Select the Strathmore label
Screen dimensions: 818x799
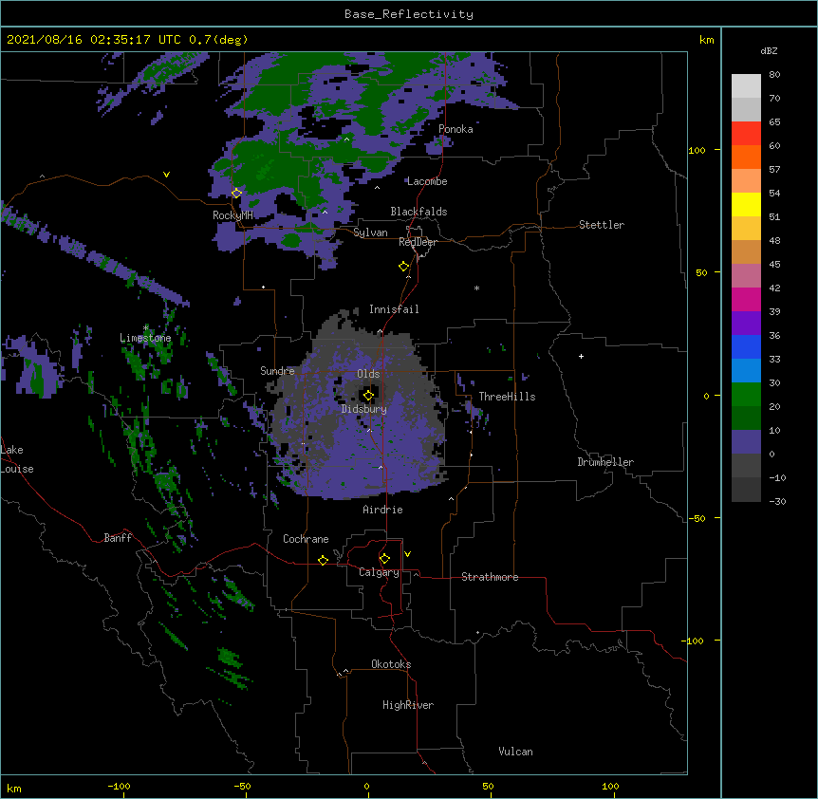pos(490,577)
